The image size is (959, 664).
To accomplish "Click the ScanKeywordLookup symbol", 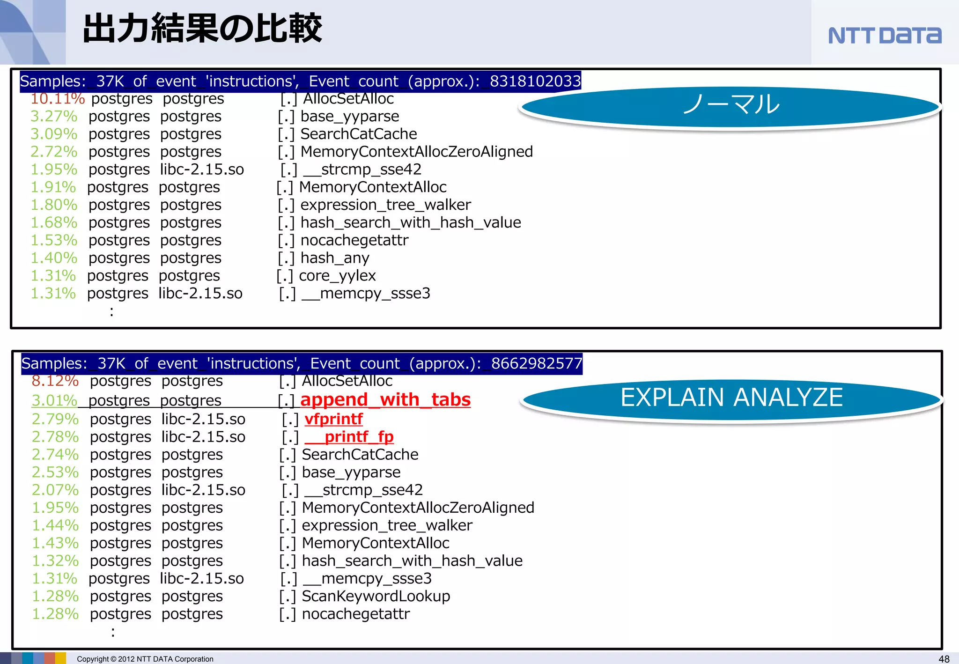I will pos(376,596).
